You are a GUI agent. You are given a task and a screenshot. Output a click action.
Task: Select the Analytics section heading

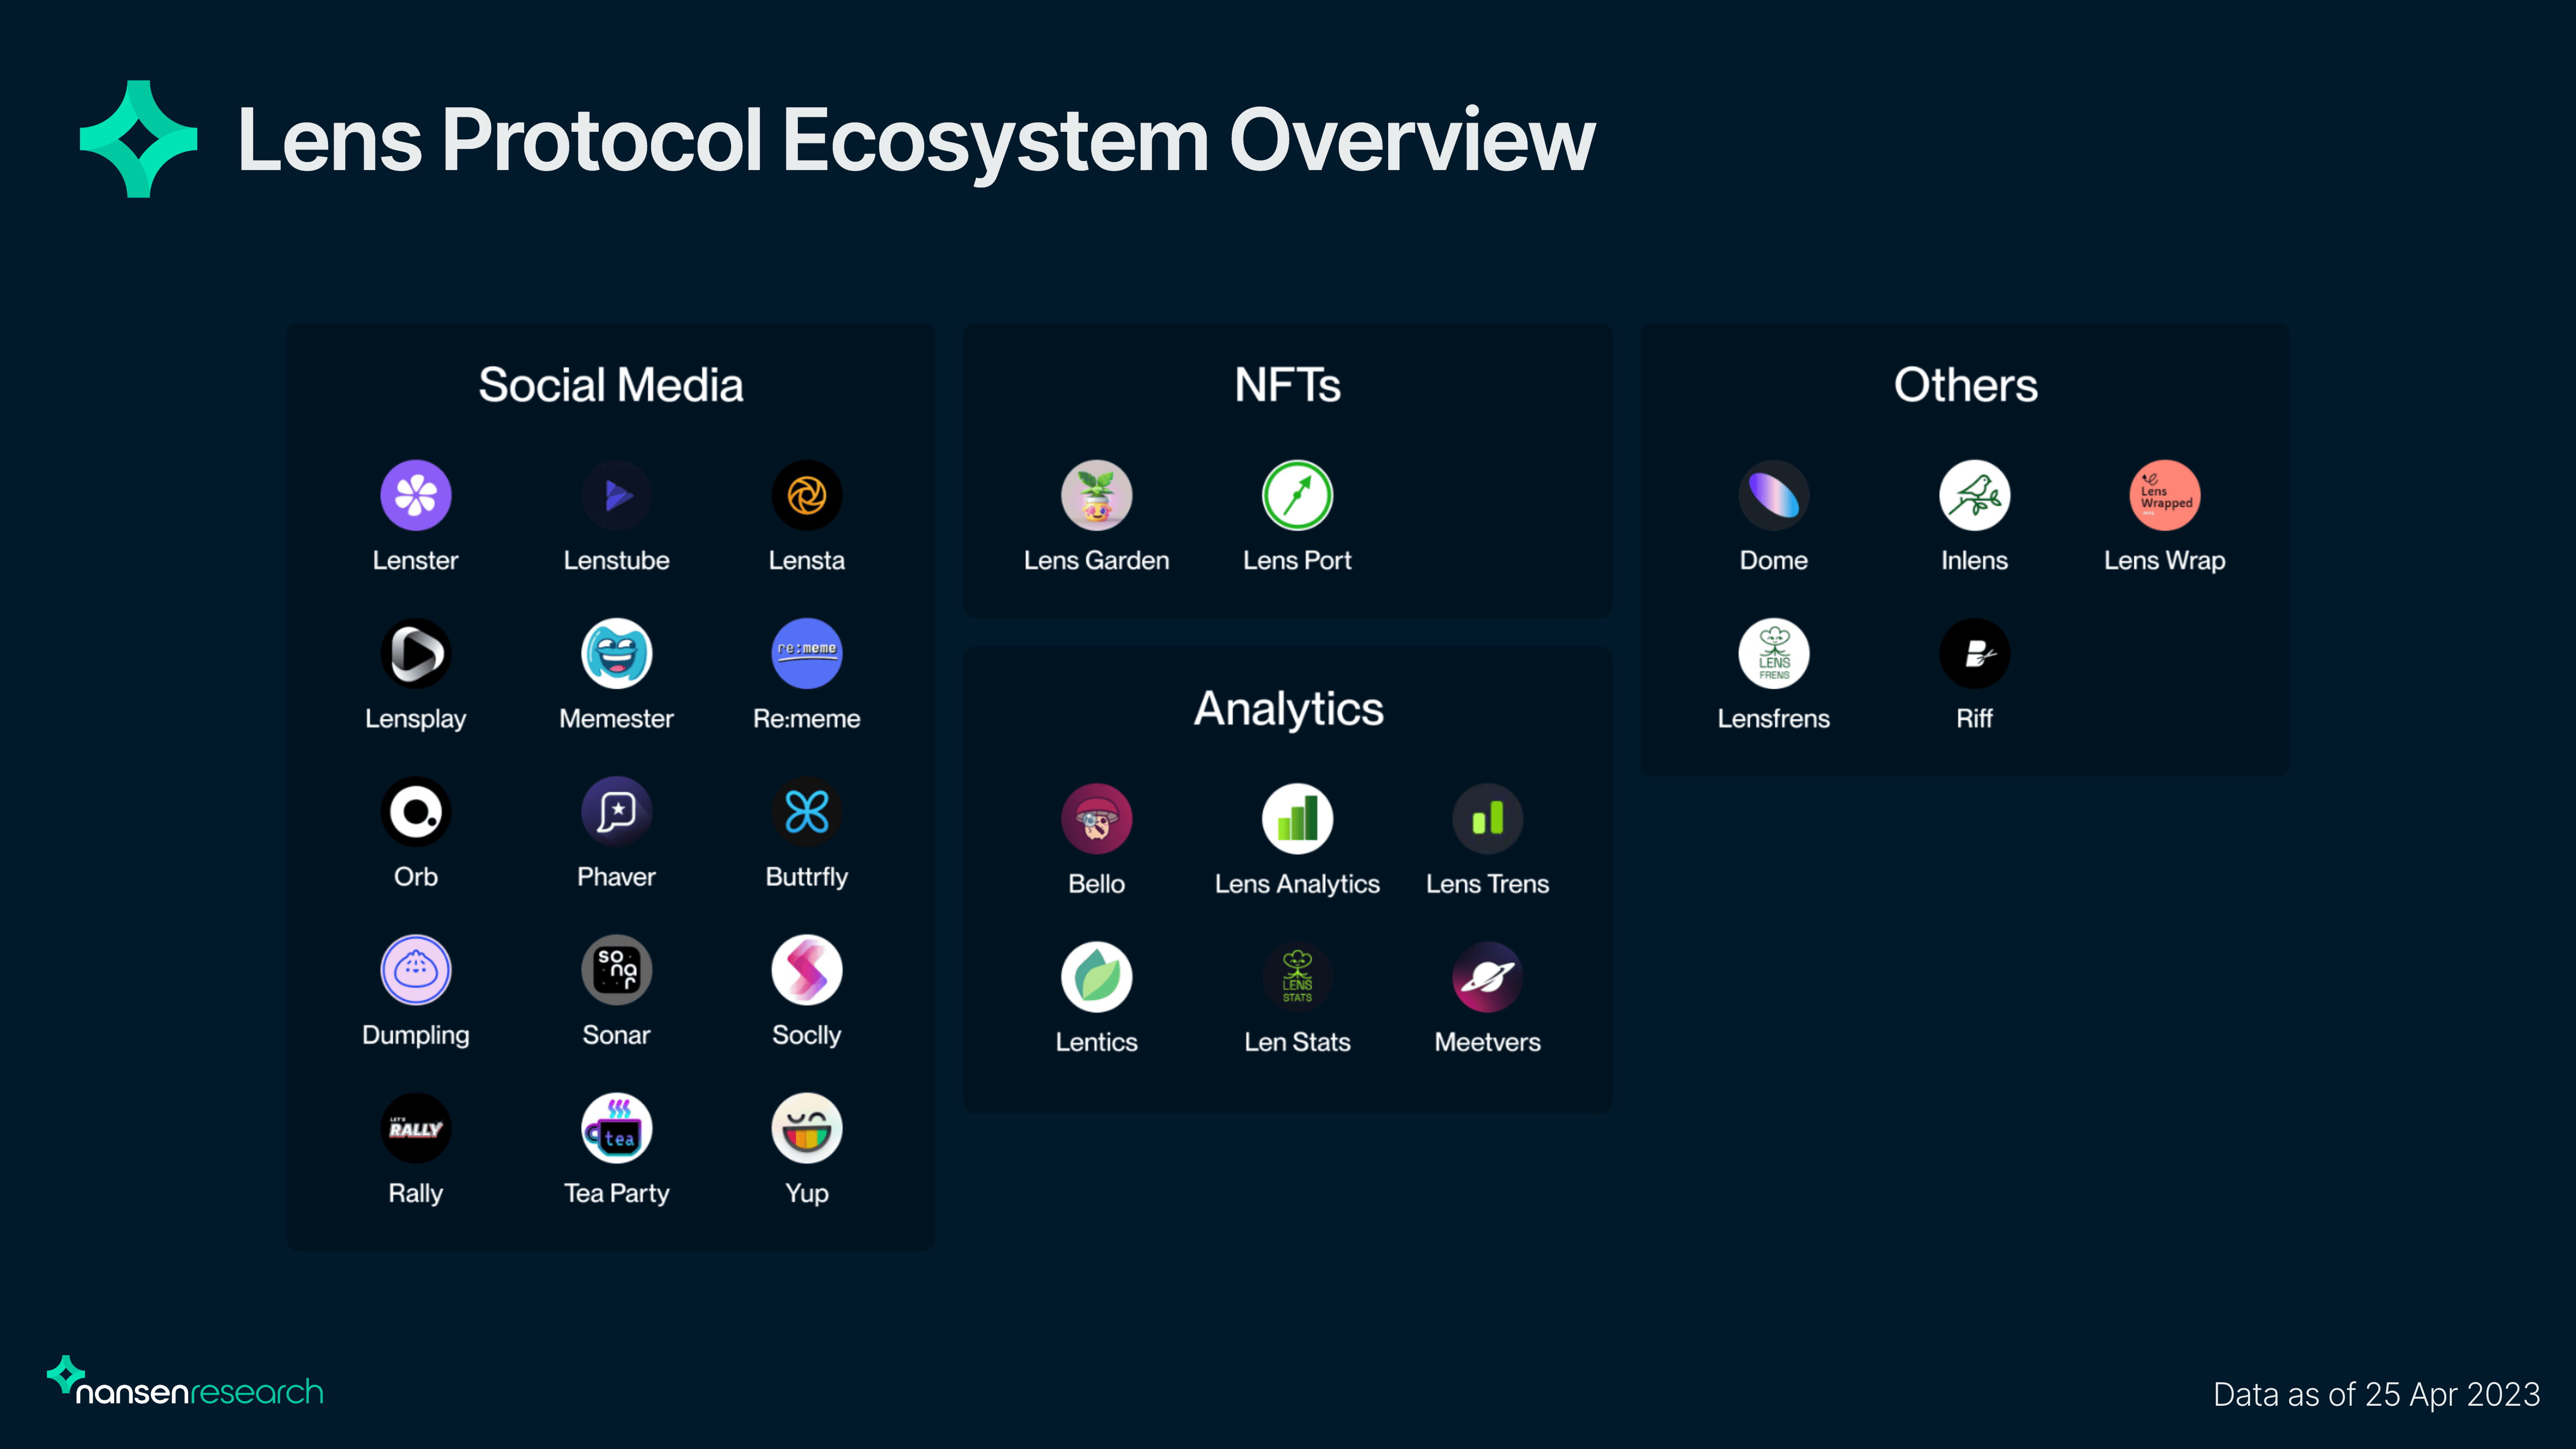[x=1288, y=709]
